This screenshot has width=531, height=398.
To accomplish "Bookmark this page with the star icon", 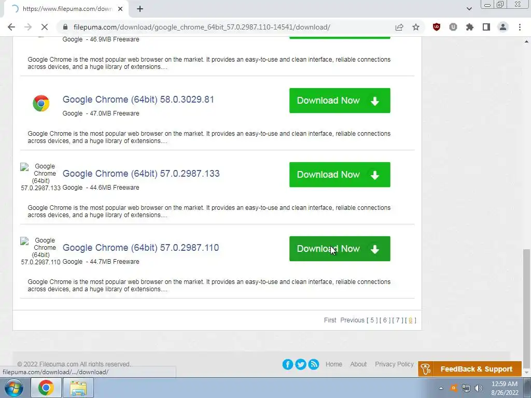I will [416, 27].
